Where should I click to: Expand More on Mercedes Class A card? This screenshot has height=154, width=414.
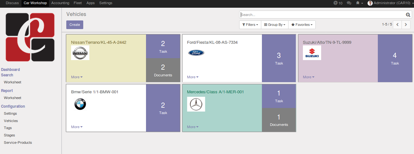pos(193,127)
